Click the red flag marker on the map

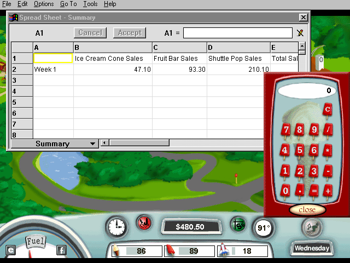click(x=236, y=179)
